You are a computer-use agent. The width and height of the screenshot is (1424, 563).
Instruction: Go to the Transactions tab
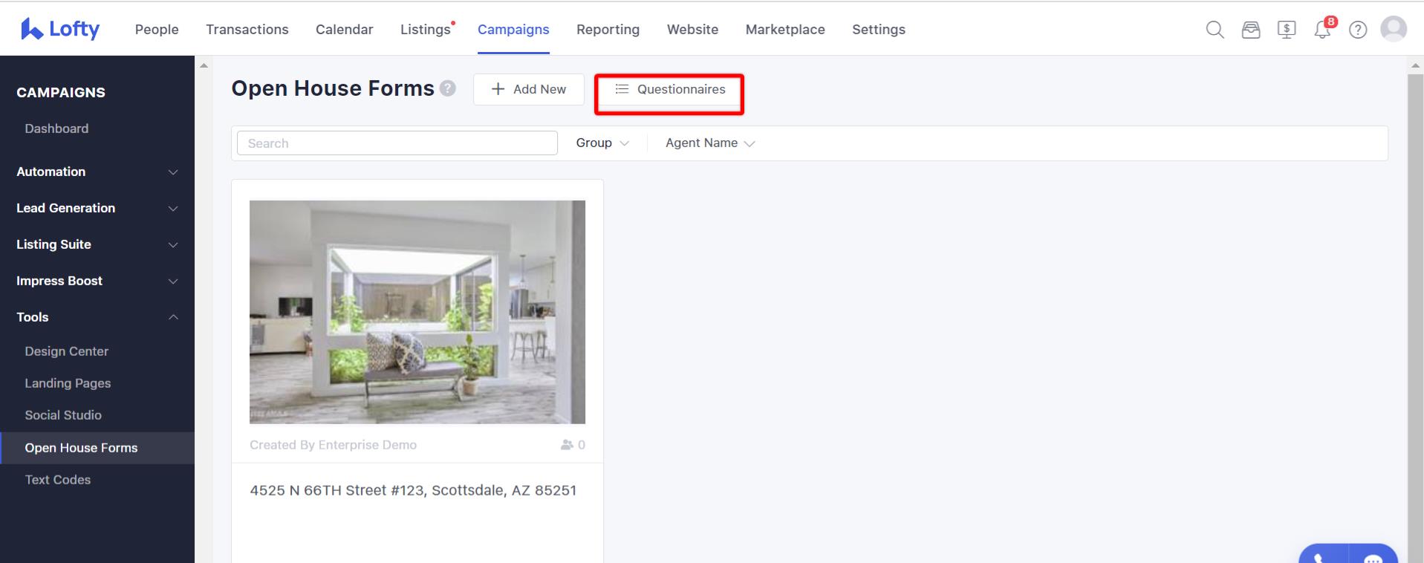click(x=247, y=30)
